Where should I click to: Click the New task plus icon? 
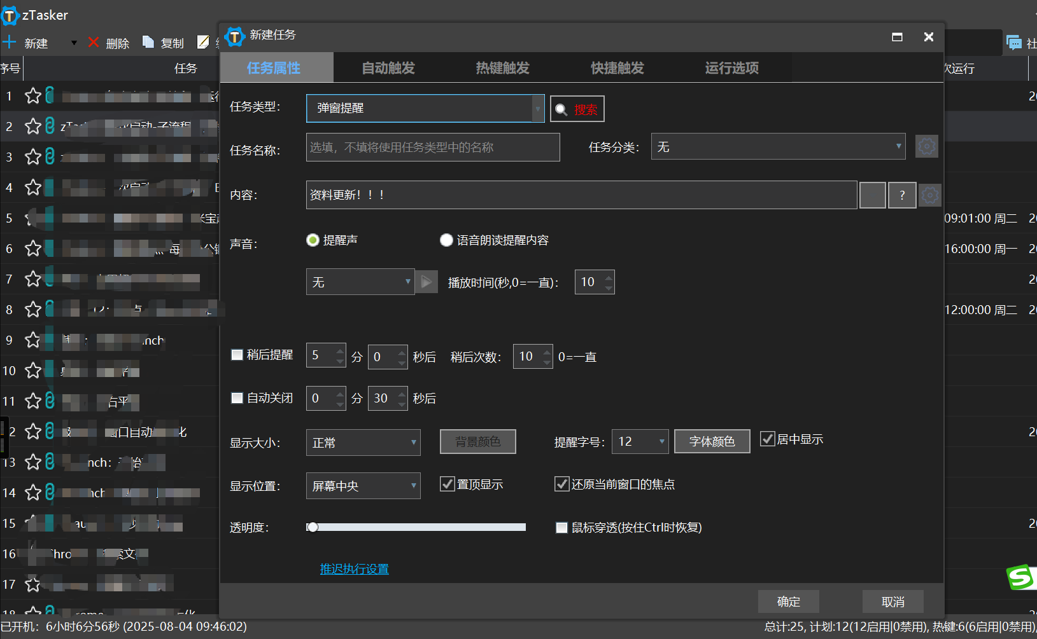tap(10, 43)
